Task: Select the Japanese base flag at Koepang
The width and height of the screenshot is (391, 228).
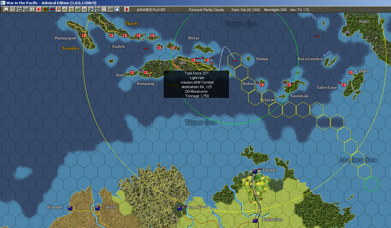Action: (145, 73)
